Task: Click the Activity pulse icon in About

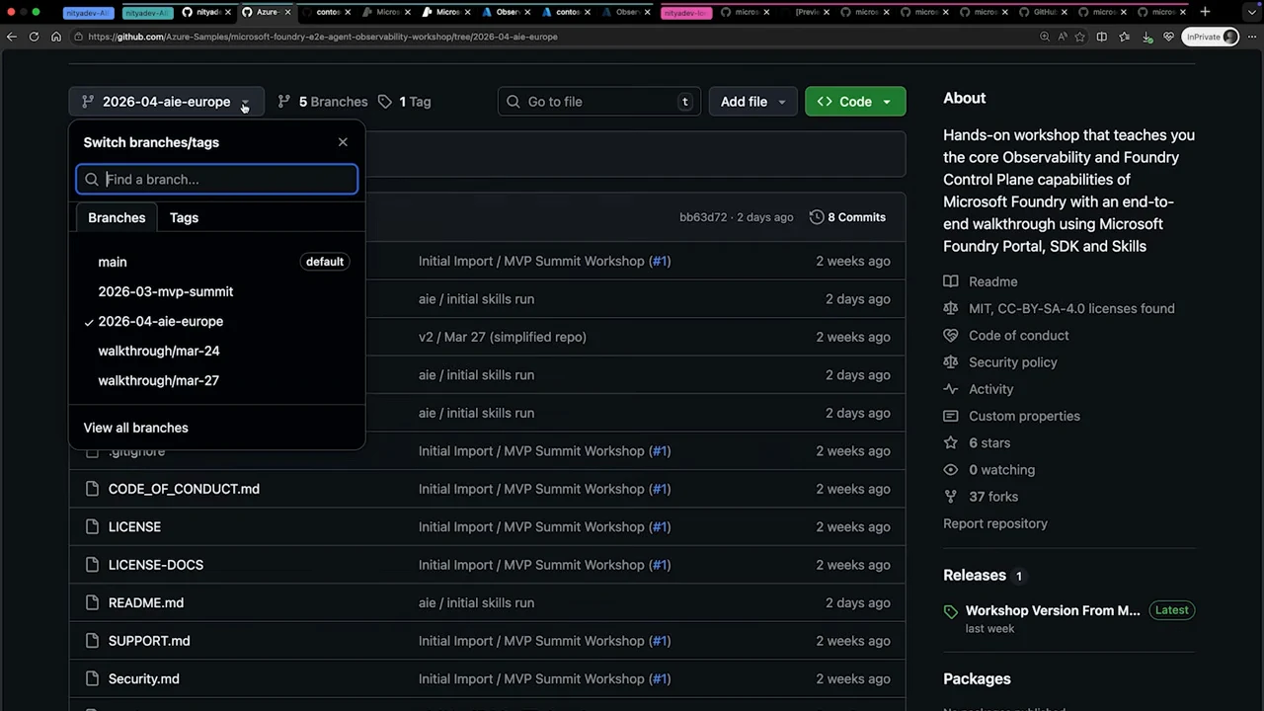Action: point(951,389)
